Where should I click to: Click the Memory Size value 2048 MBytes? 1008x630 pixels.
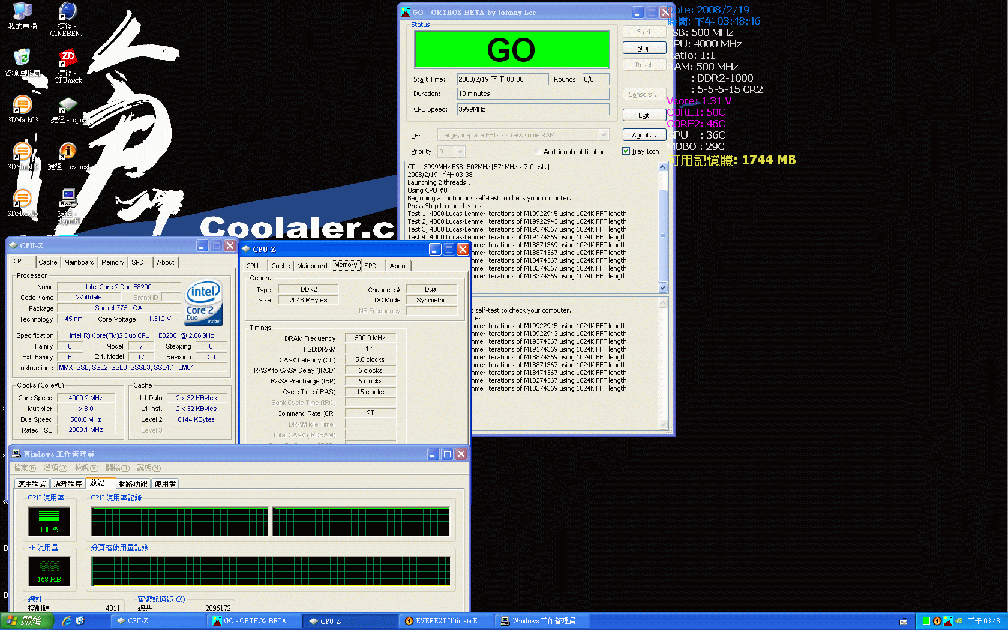click(308, 300)
